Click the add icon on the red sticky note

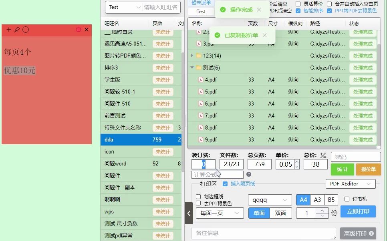pos(9,30)
